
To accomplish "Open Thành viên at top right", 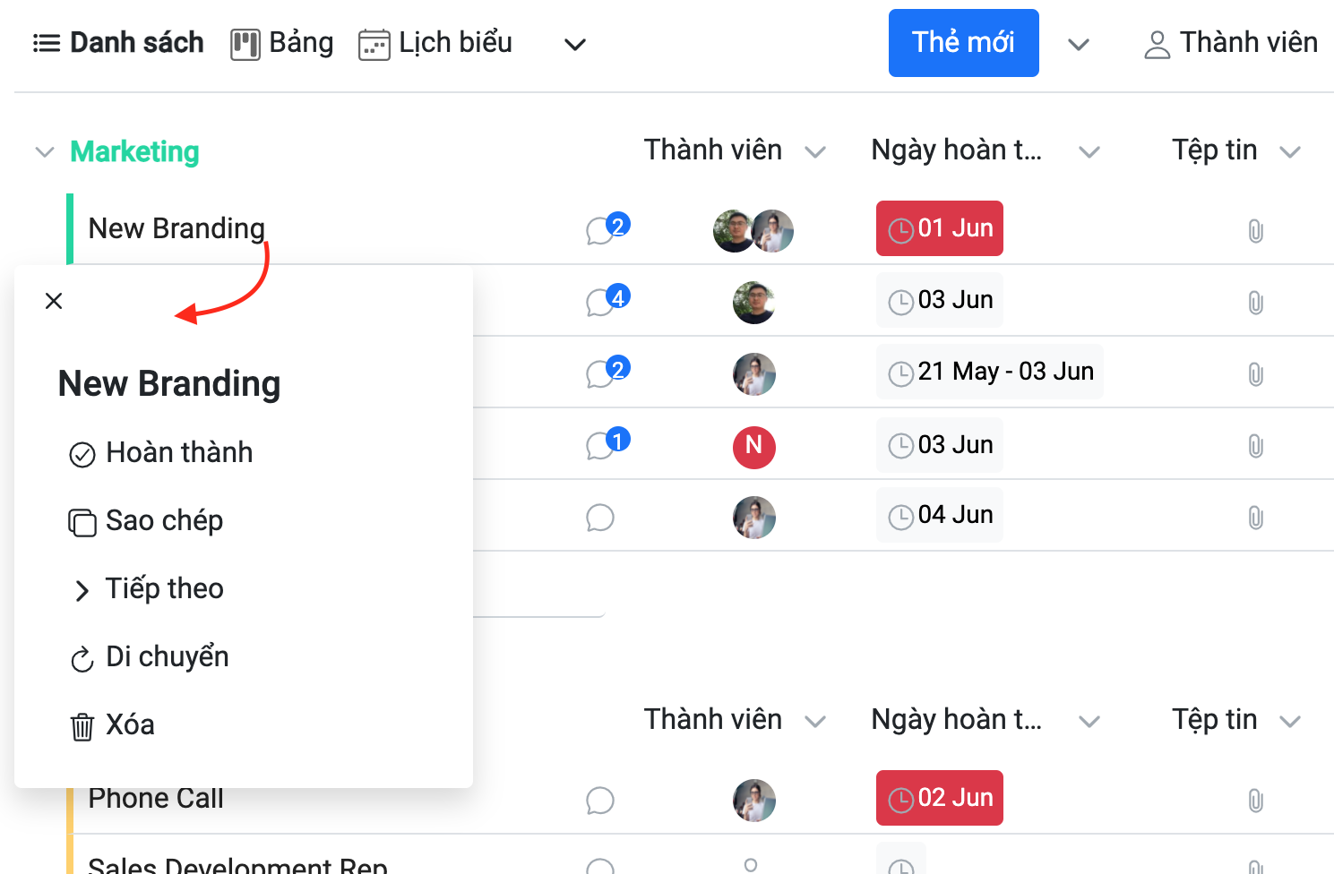I will point(1230,43).
